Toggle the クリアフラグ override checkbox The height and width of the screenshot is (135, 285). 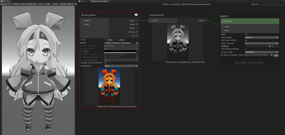click(81, 49)
